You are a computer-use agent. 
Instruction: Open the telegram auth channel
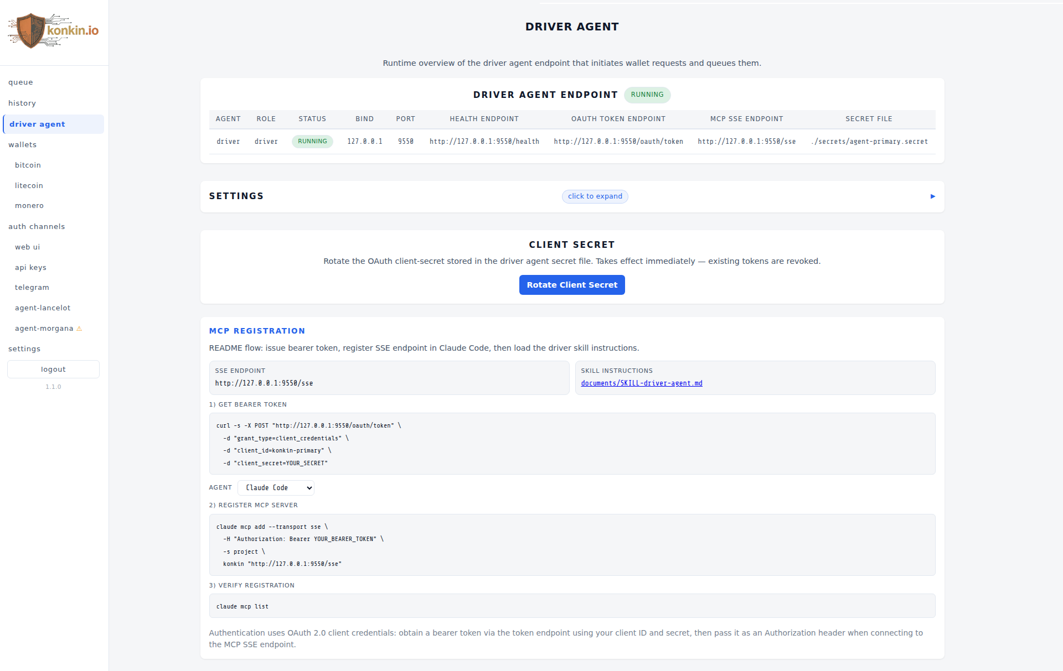[32, 288]
